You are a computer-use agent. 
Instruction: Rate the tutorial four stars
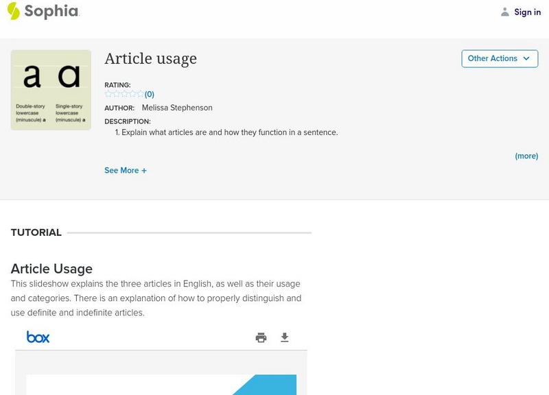[x=132, y=94]
